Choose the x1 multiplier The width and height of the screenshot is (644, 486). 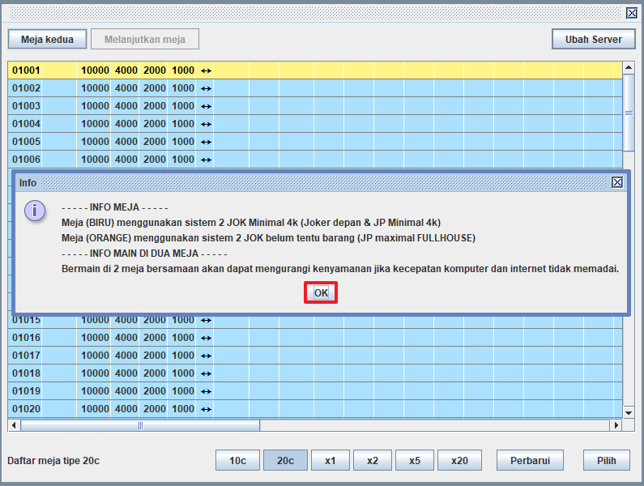click(x=331, y=460)
